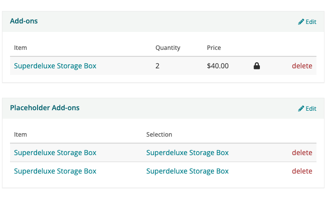333x199 pixels.
Task: Delete the second placeholder add-on row
Action: tap(302, 171)
